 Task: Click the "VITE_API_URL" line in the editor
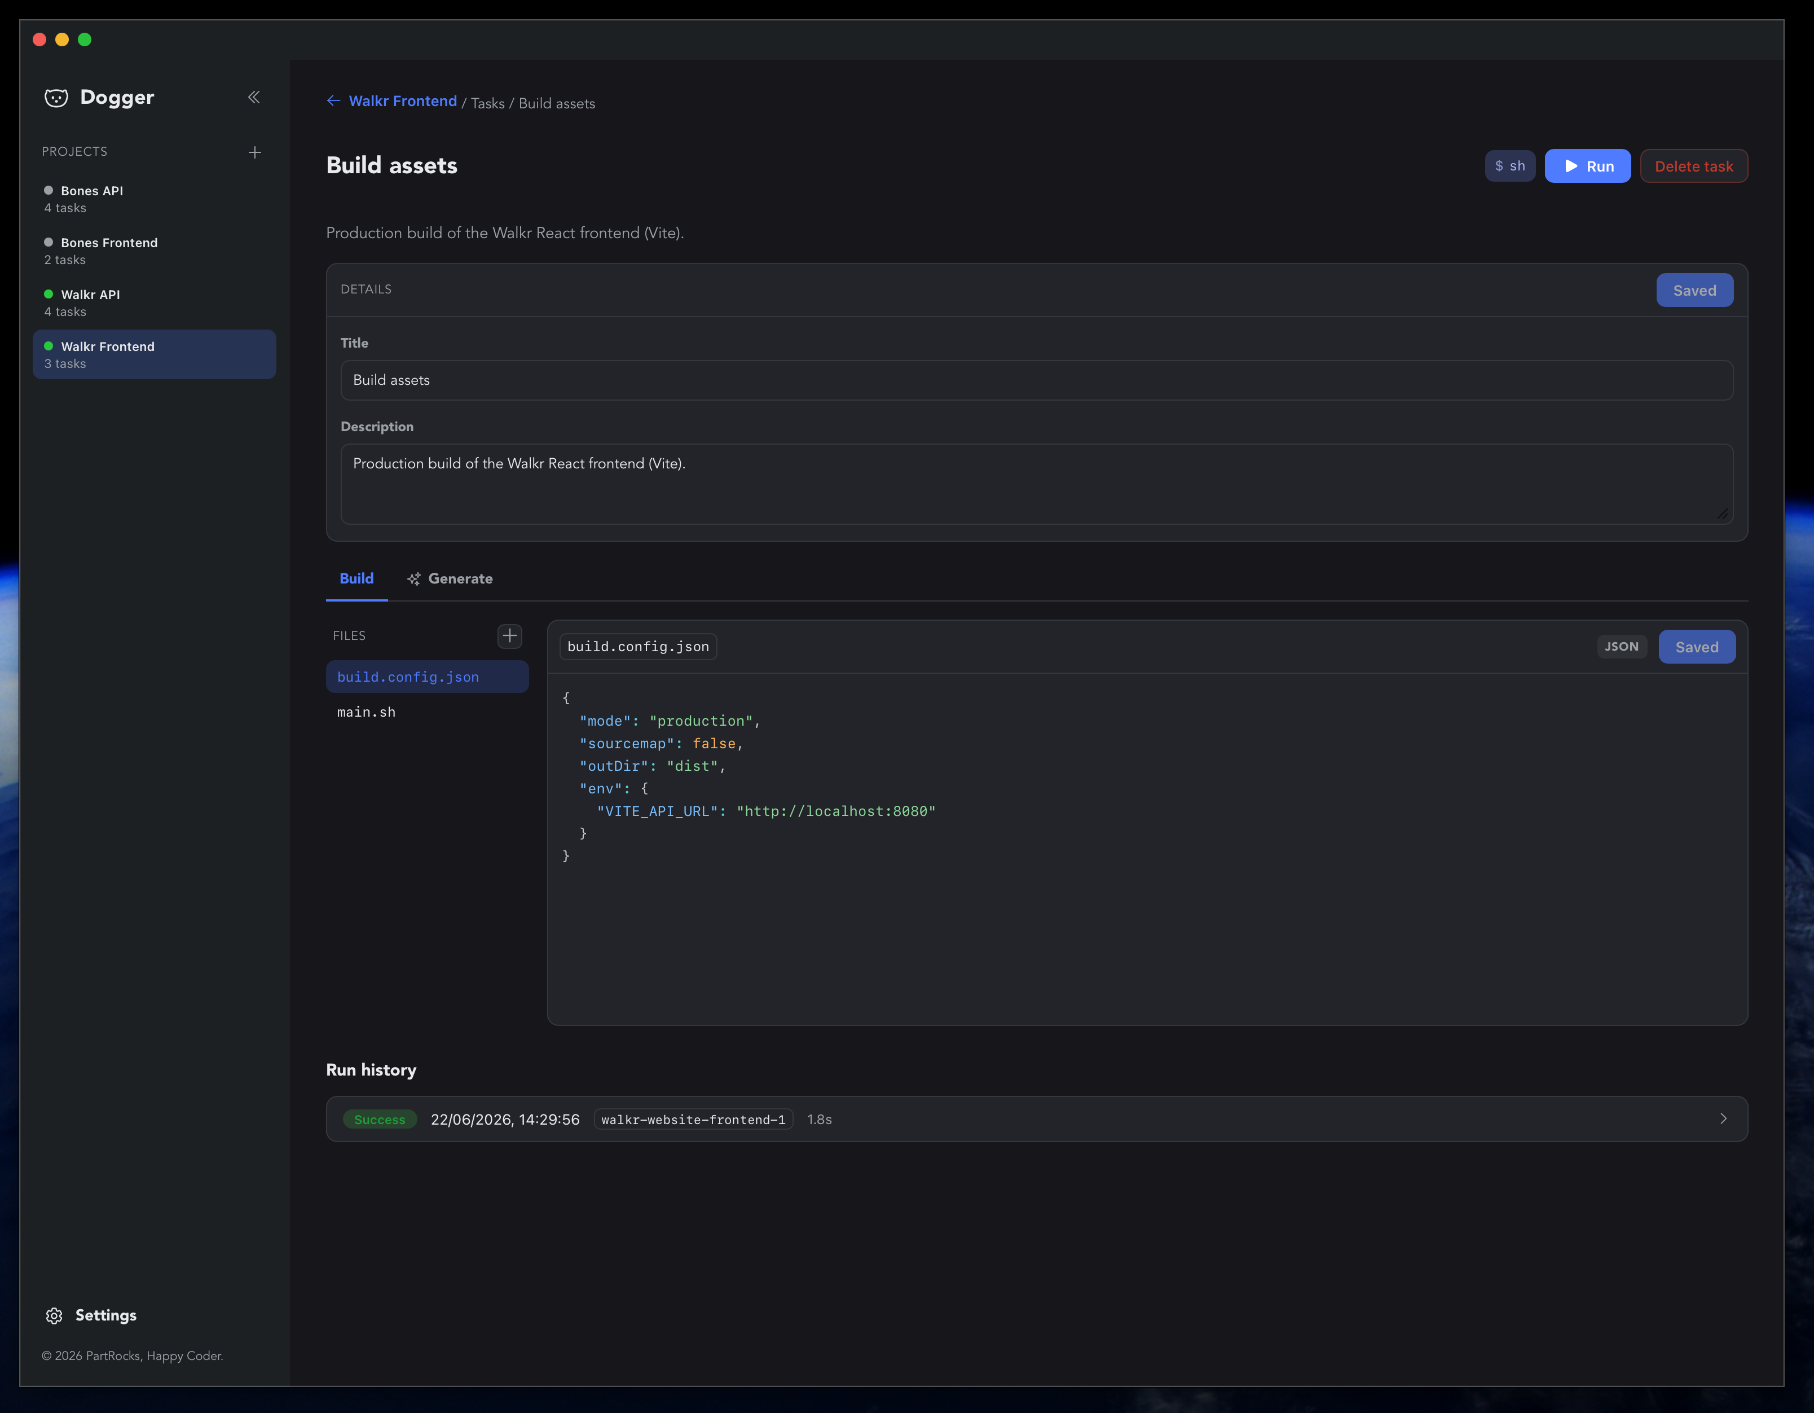766,811
